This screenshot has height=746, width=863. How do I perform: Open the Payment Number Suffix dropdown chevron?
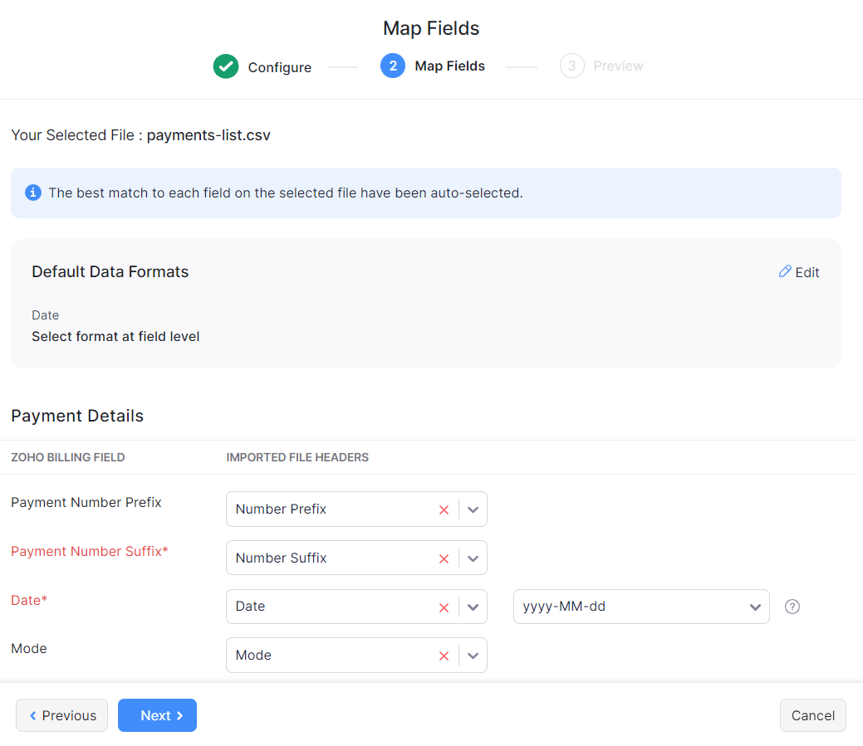click(x=473, y=558)
